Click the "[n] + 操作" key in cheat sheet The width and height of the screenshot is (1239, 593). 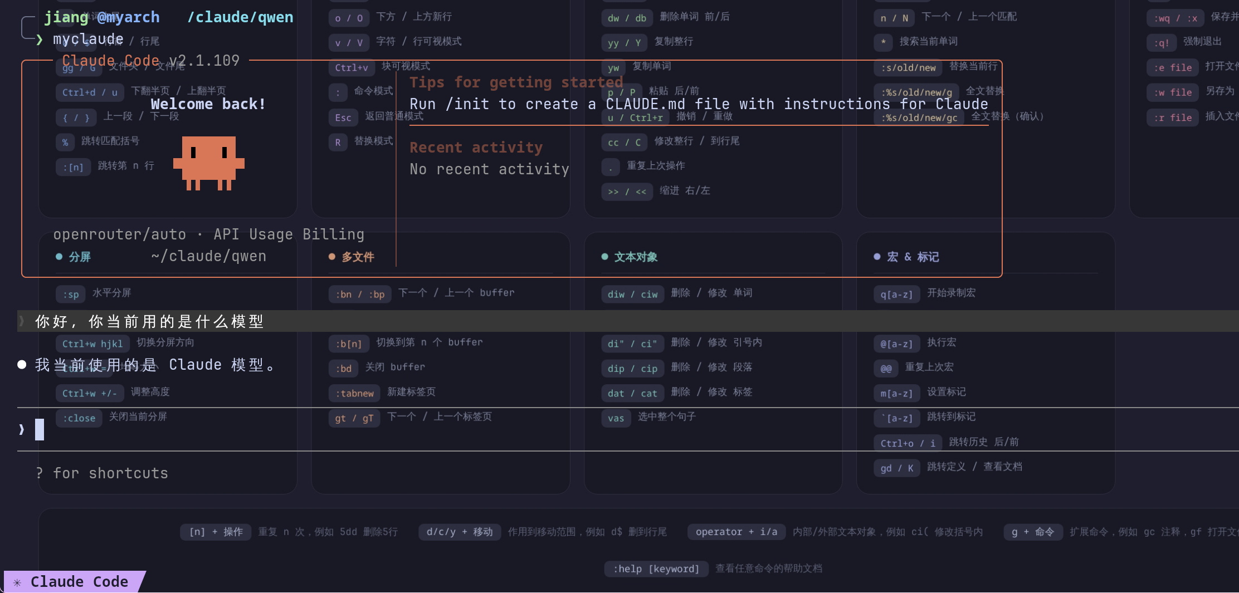[216, 532]
